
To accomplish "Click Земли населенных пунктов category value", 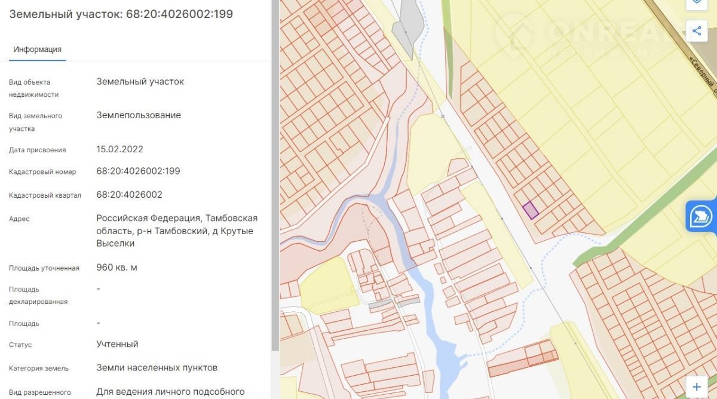I will [157, 367].
